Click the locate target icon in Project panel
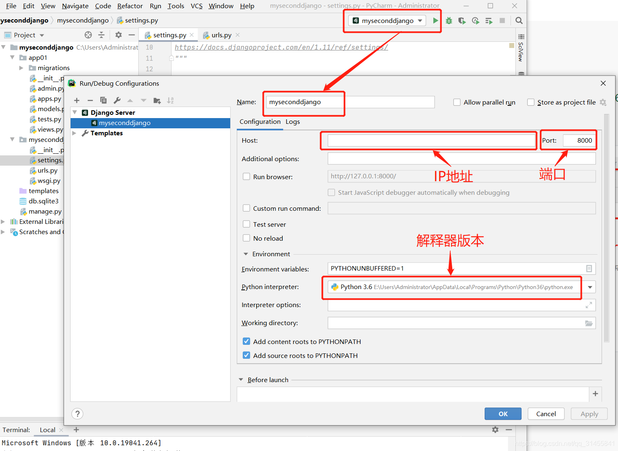This screenshot has height=451, width=618. (x=88, y=35)
